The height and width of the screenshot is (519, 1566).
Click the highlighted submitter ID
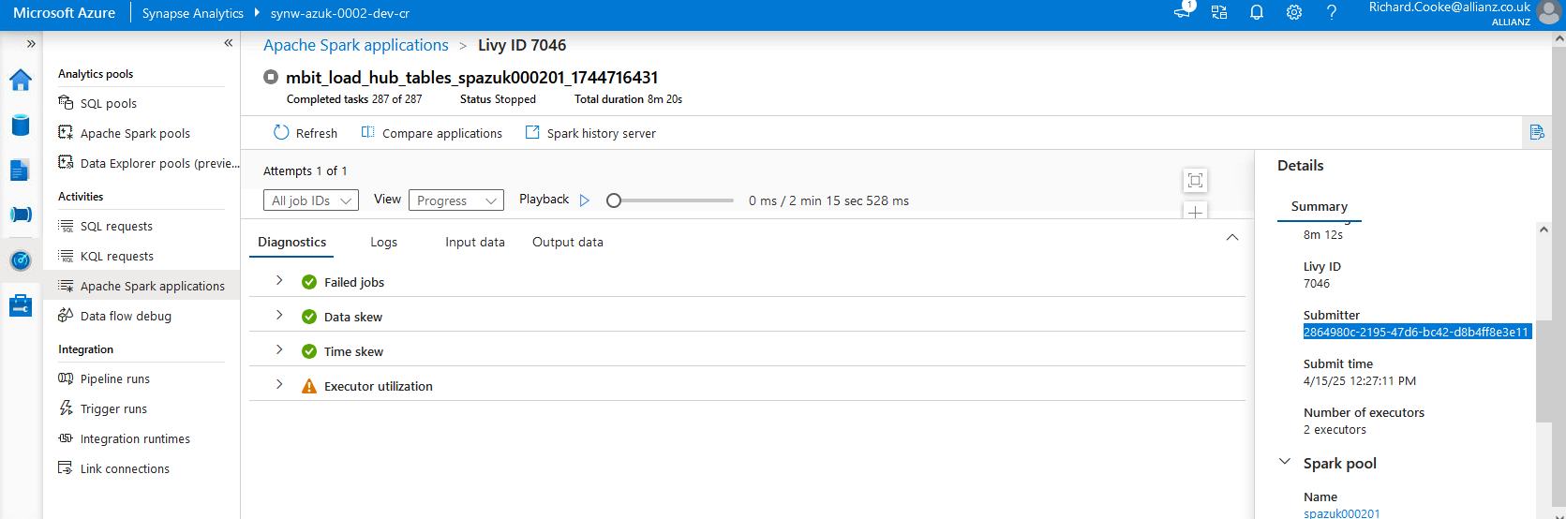click(1416, 332)
